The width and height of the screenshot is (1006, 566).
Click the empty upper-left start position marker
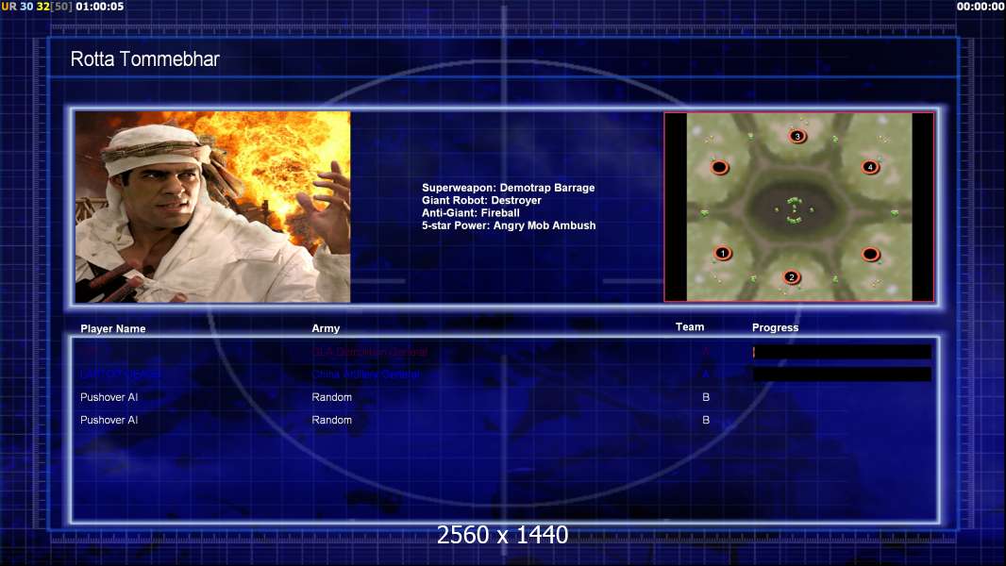720,167
